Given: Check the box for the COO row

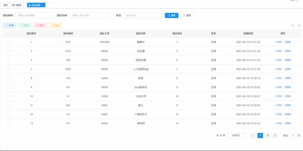Looking at the screenshot, I should click(x=8, y=51).
